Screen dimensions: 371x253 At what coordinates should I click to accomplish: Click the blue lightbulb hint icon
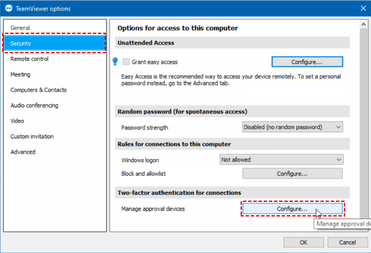(115, 61)
